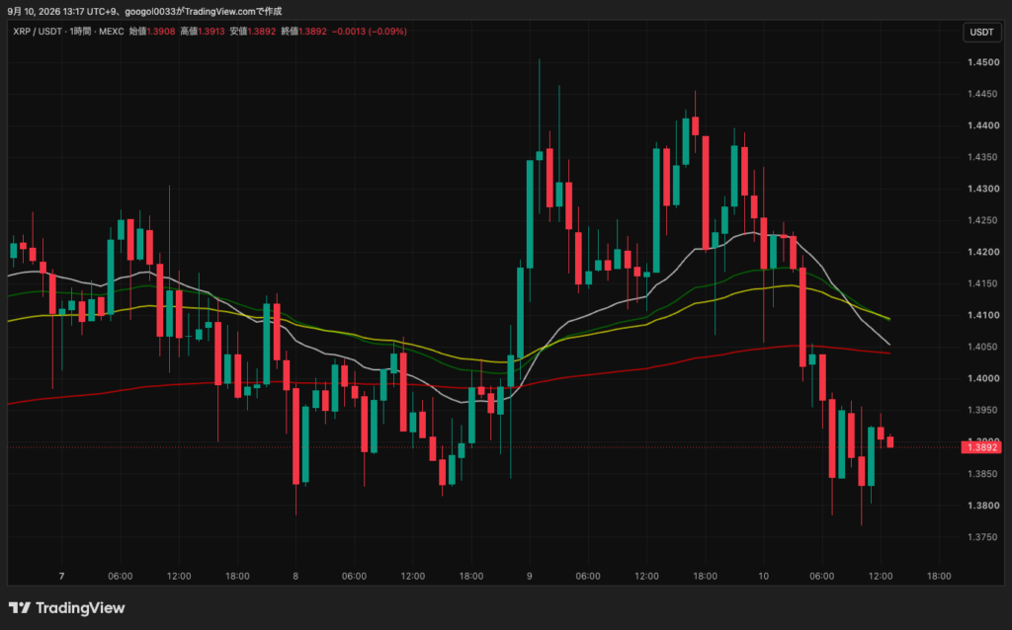Click the 1.3750 price axis label
The height and width of the screenshot is (630, 1012).
(x=983, y=536)
